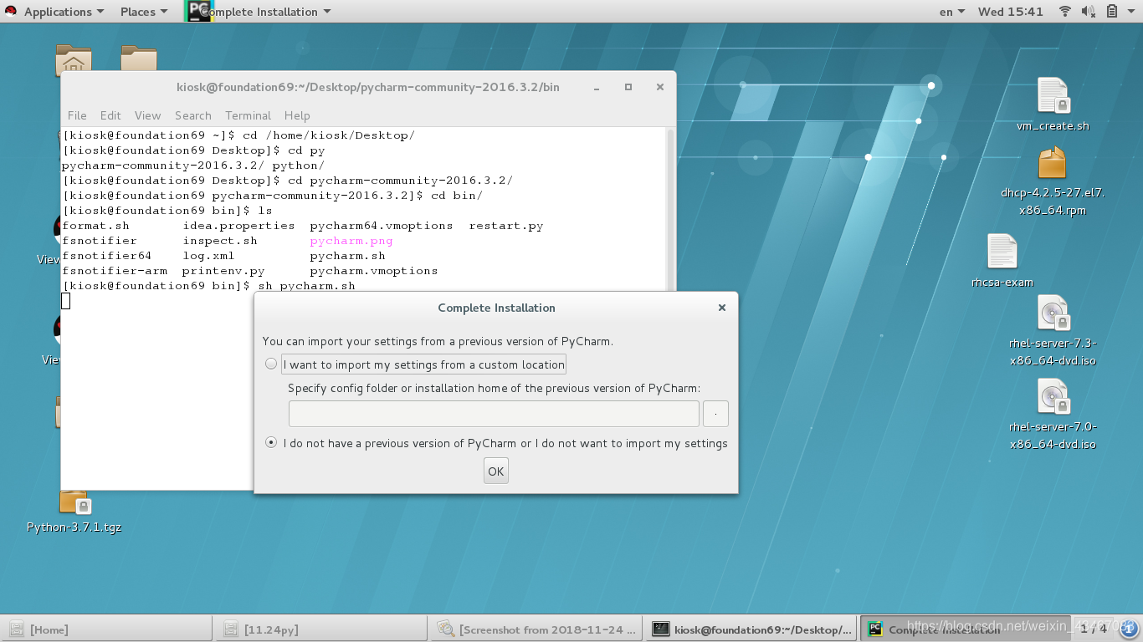Switch to the [Home] taskbar window

106,629
